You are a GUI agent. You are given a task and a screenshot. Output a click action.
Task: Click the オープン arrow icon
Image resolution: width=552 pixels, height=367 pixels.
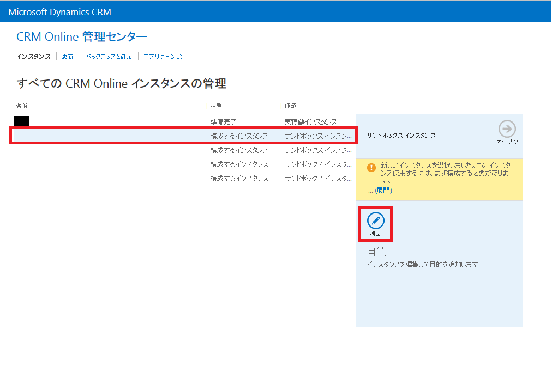coord(507,129)
